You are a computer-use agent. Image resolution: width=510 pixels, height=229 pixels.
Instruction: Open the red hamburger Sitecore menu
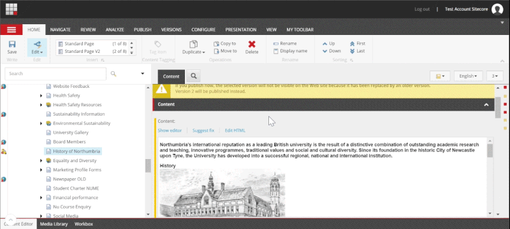11,29
